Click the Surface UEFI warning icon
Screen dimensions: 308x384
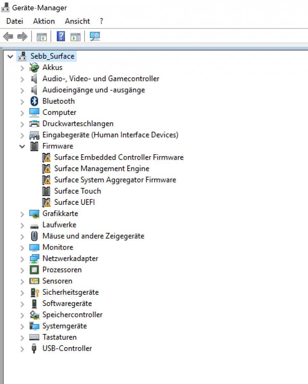point(46,202)
